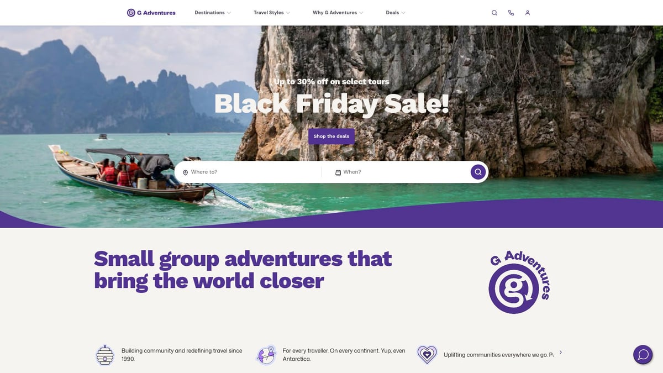Click the purple round search button

point(478,172)
